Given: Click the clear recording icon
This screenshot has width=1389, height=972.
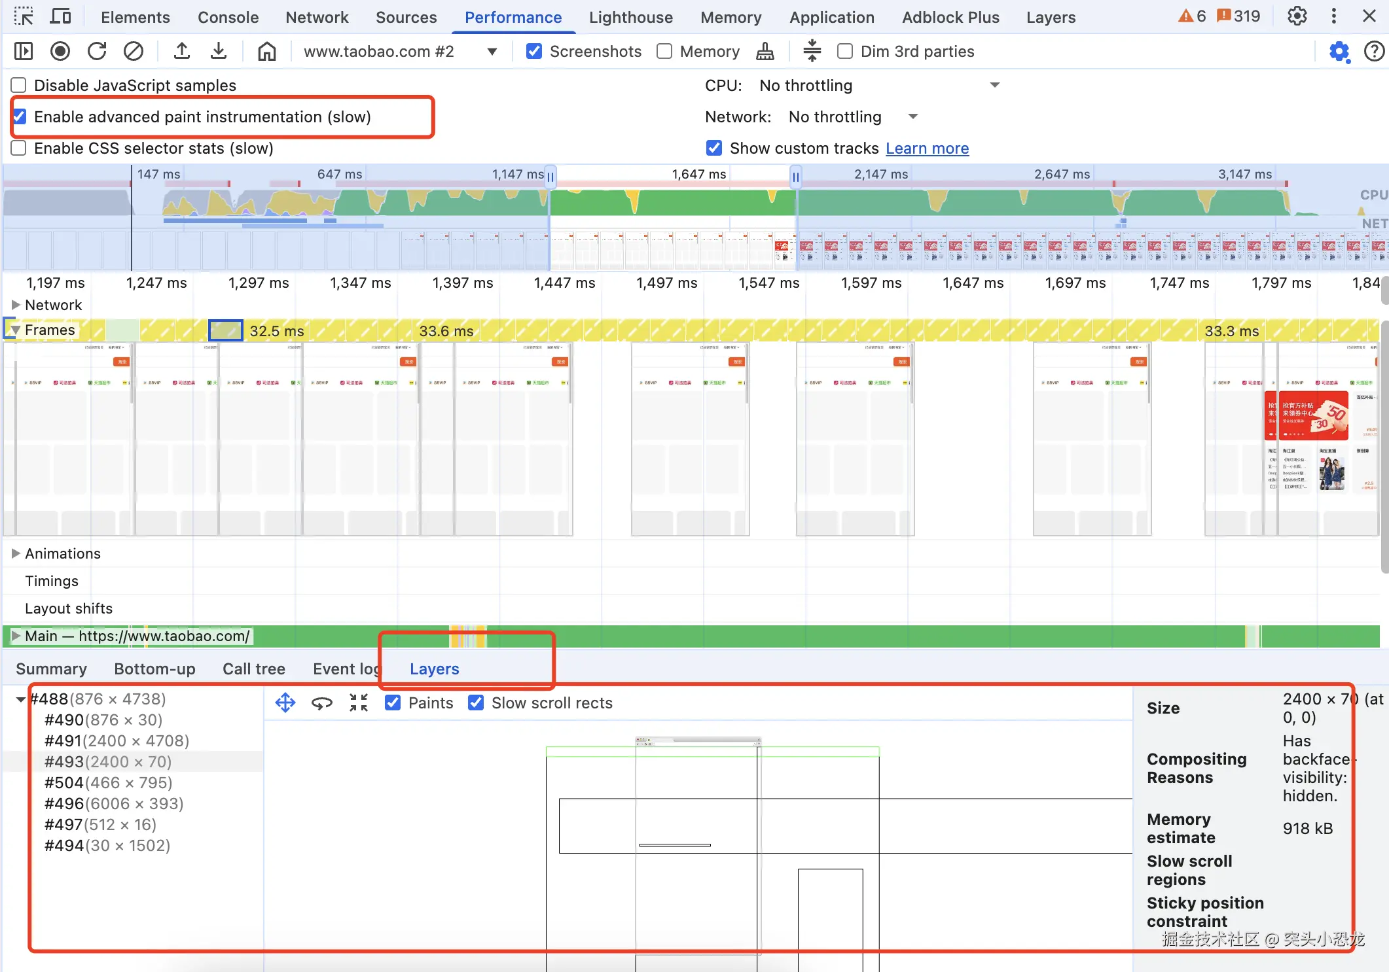Looking at the screenshot, I should [x=134, y=51].
